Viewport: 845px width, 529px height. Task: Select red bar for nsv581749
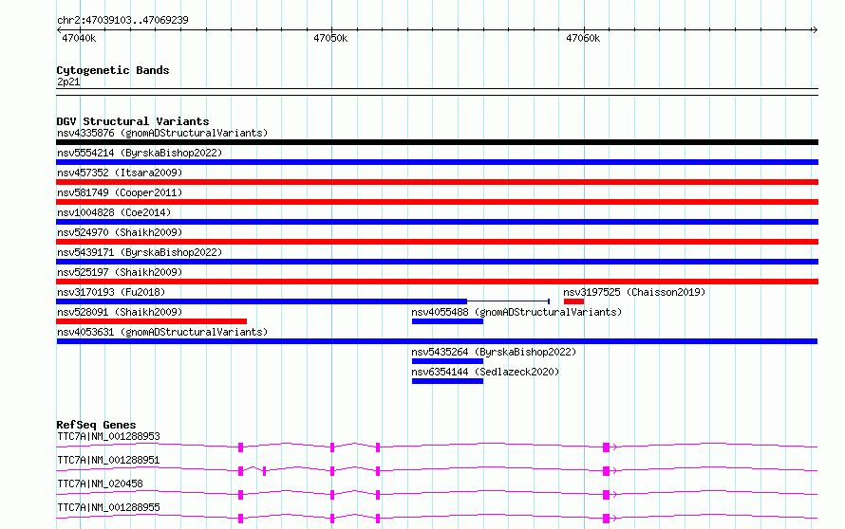[x=437, y=202]
